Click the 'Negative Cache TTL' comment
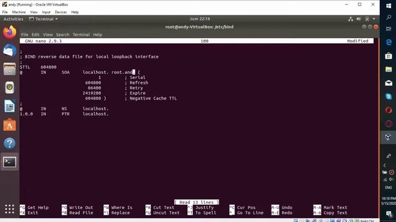This screenshot has height=222, width=396. pyautogui.click(x=153, y=99)
